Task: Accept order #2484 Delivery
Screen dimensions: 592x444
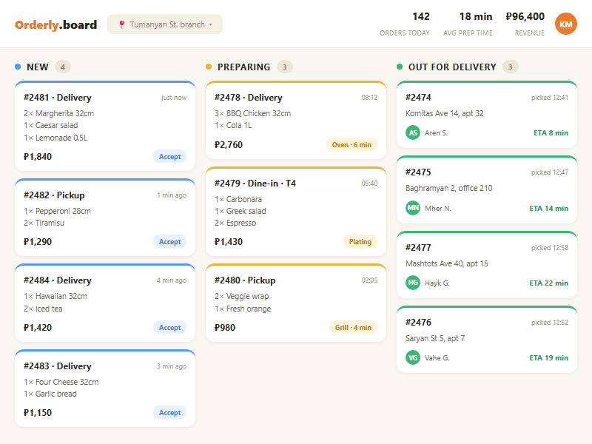Action: [169, 327]
